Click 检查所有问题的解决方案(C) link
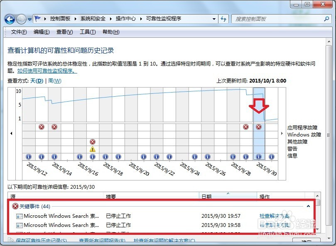Image resolution: width=336 pixels, height=246 pixels. click(x=164, y=241)
